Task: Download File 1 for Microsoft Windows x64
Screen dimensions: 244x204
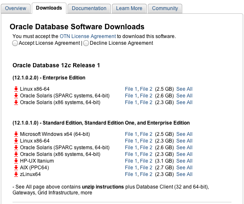Action: click(131, 134)
